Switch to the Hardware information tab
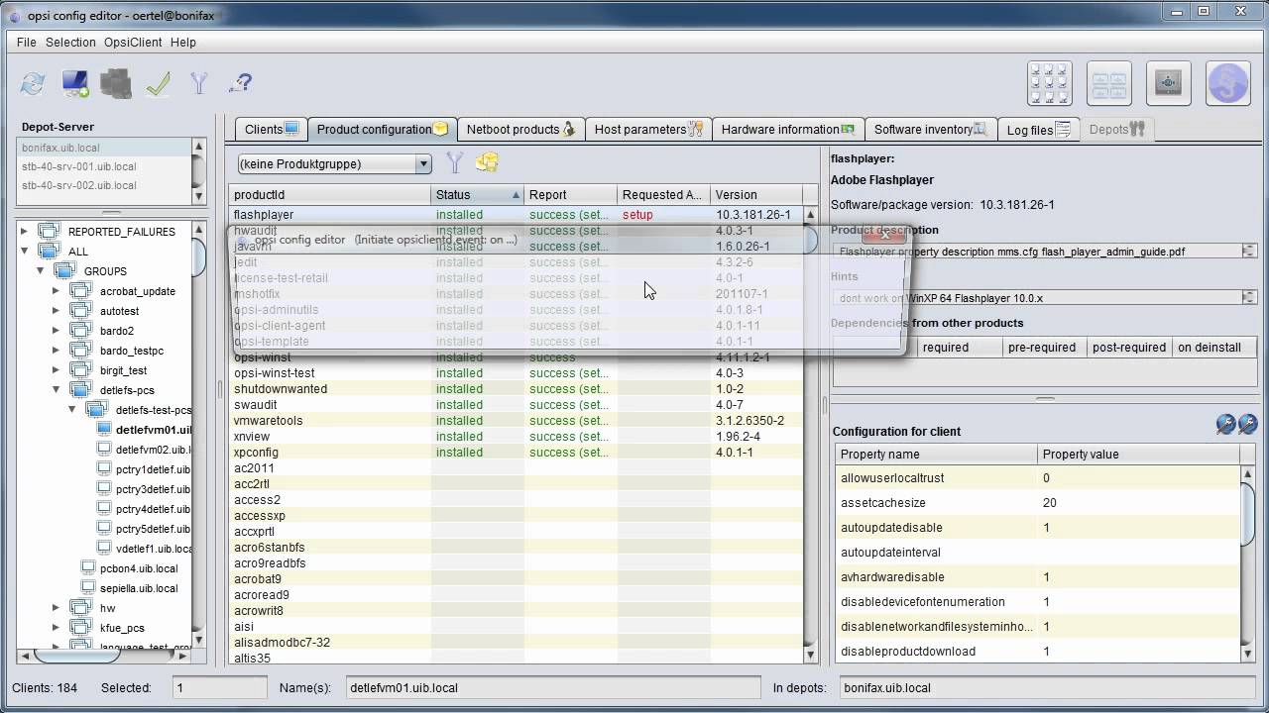This screenshot has width=1269, height=713. [x=787, y=129]
